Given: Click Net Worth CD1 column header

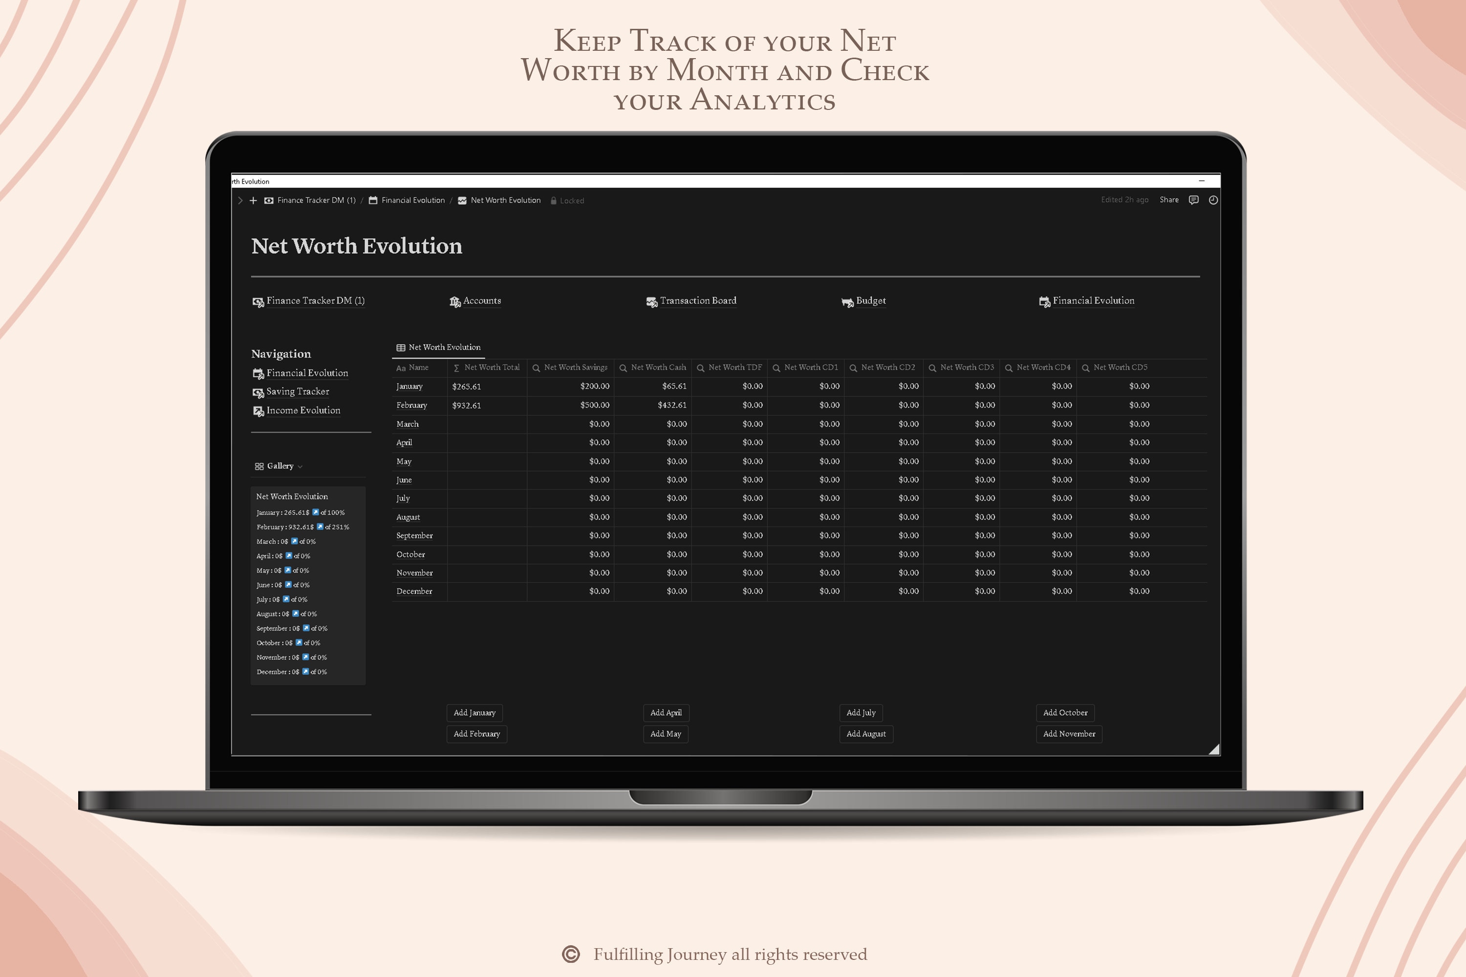Looking at the screenshot, I should click(805, 368).
